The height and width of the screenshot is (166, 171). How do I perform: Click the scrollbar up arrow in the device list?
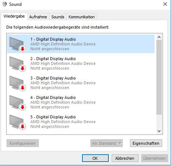tap(159, 37)
